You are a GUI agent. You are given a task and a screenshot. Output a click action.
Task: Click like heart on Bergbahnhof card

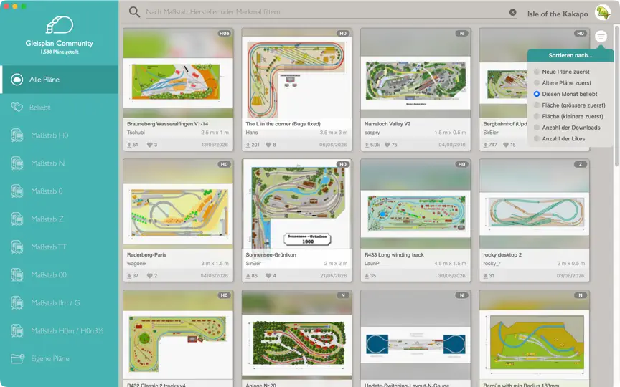[506, 145]
